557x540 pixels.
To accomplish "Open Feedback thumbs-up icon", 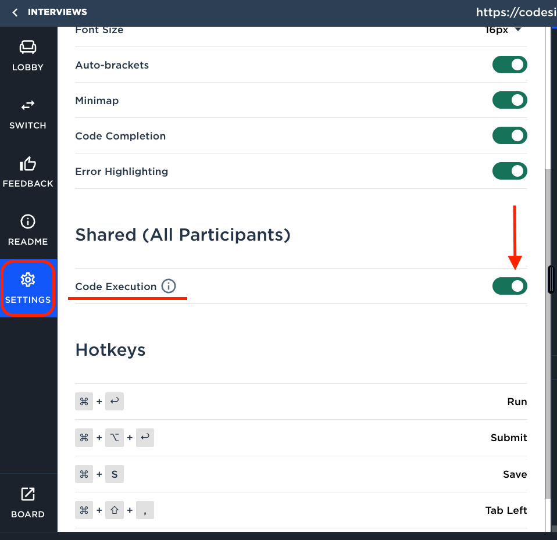I will (28, 164).
